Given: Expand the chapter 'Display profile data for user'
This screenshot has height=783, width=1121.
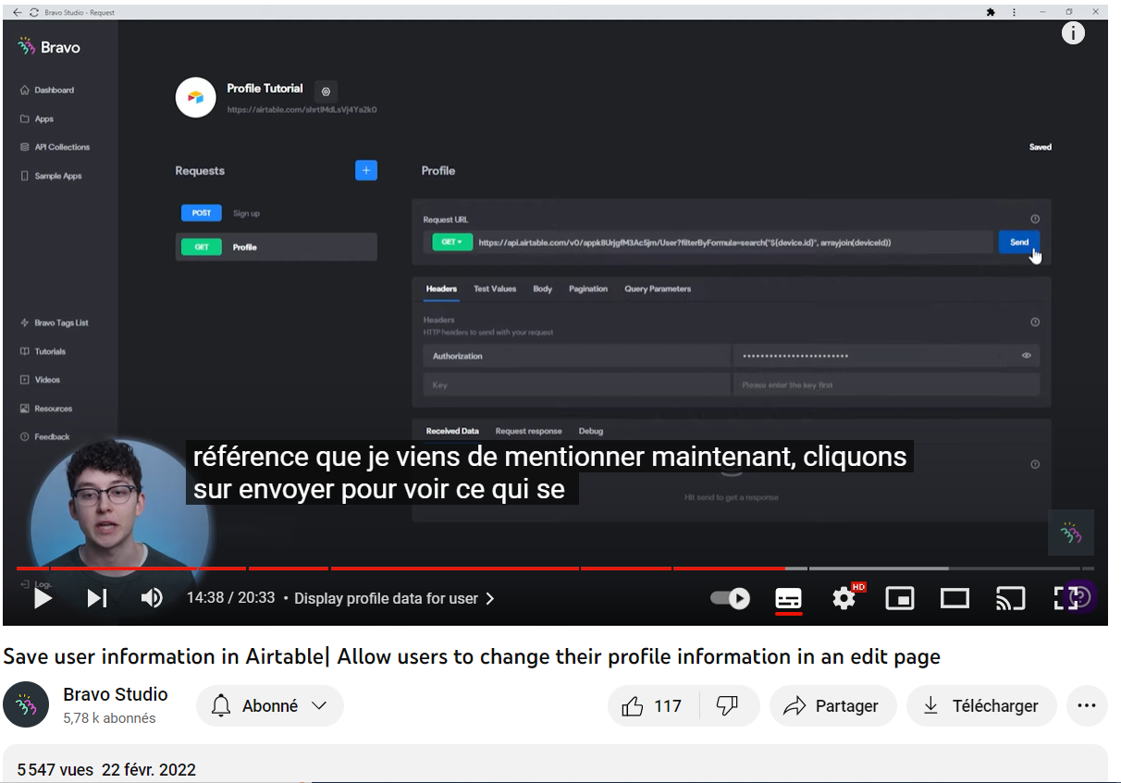Looking at the screenshot, I should click(394, 598).
